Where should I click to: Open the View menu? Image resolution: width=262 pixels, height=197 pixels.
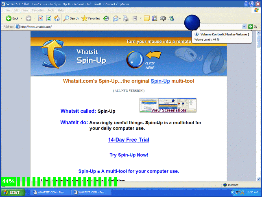(x=25, y=10)
